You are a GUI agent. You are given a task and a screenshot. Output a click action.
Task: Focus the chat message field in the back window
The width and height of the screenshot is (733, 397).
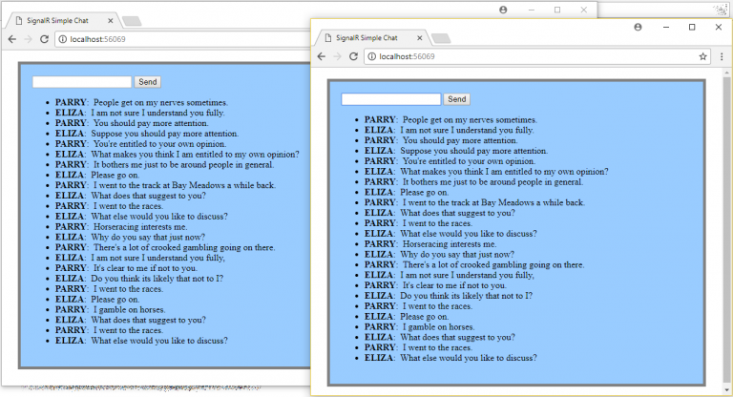tap(82, 83)
